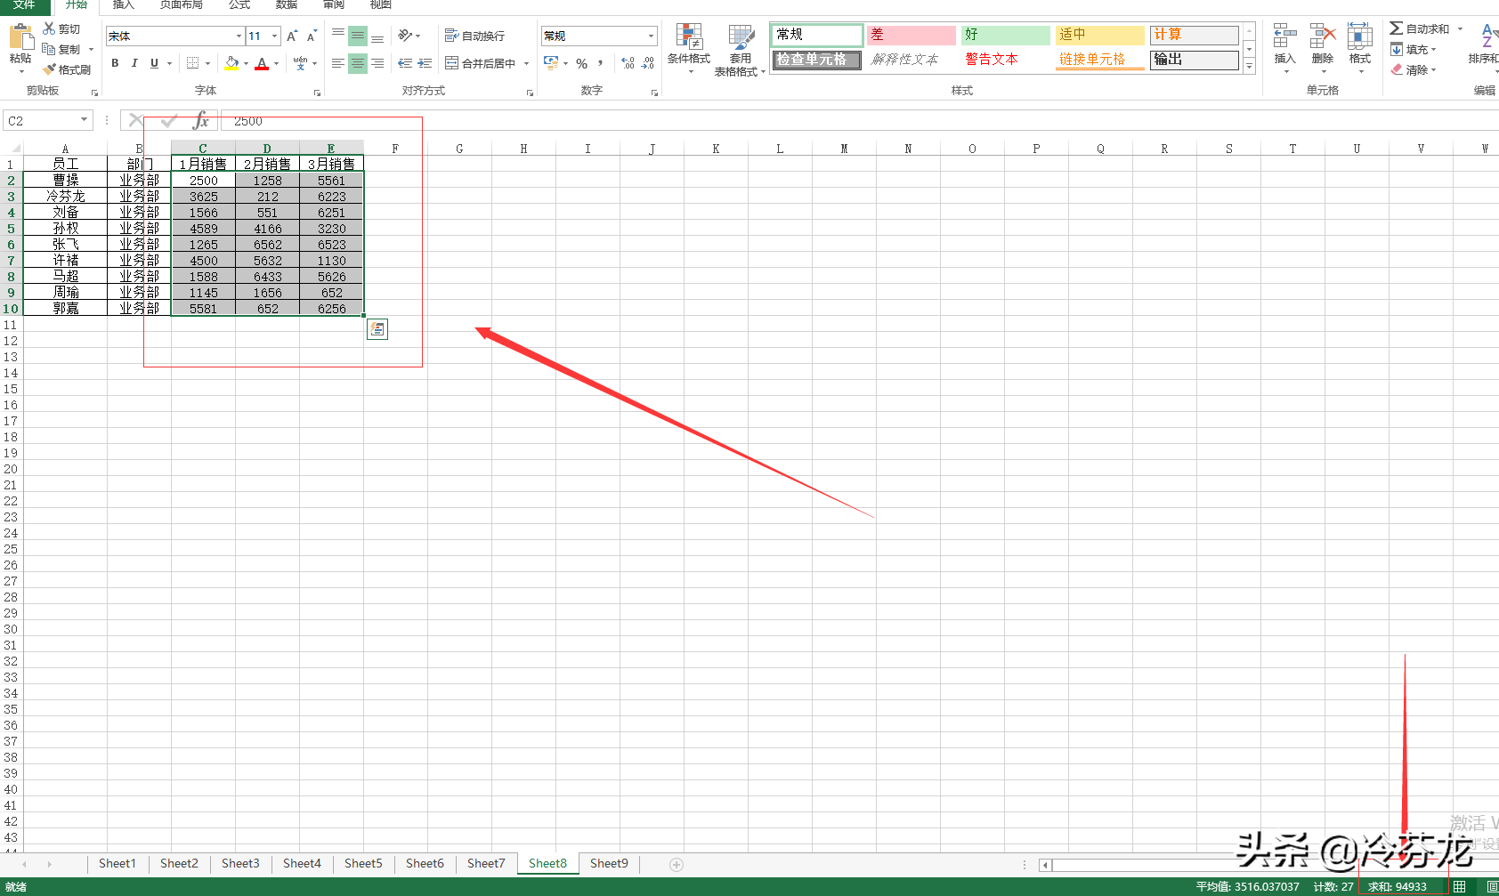
Task: Increase font size with the large A icon
Action: point(292,36)
